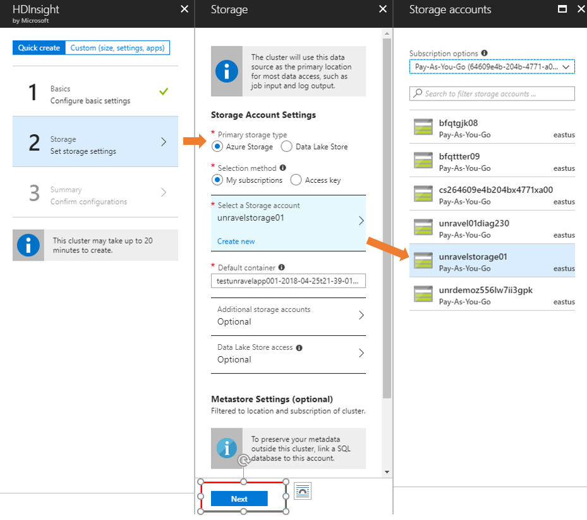Click the storage icon beside bfqtgjk08

click(x=423, y=127)
